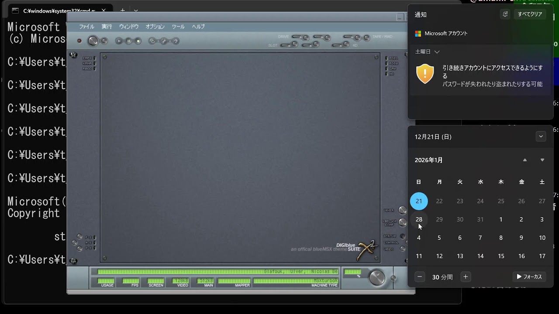The height and width of the screenshot is (314, 559).
Task: Select date 28 in the calendar
Action: 419,219
